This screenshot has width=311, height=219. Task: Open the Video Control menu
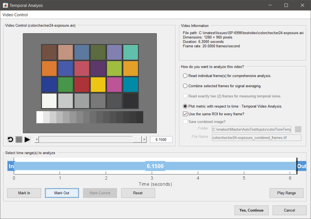click(15, 15)
